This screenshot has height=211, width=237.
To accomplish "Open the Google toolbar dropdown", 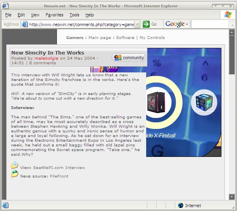I will click(187, 24).
